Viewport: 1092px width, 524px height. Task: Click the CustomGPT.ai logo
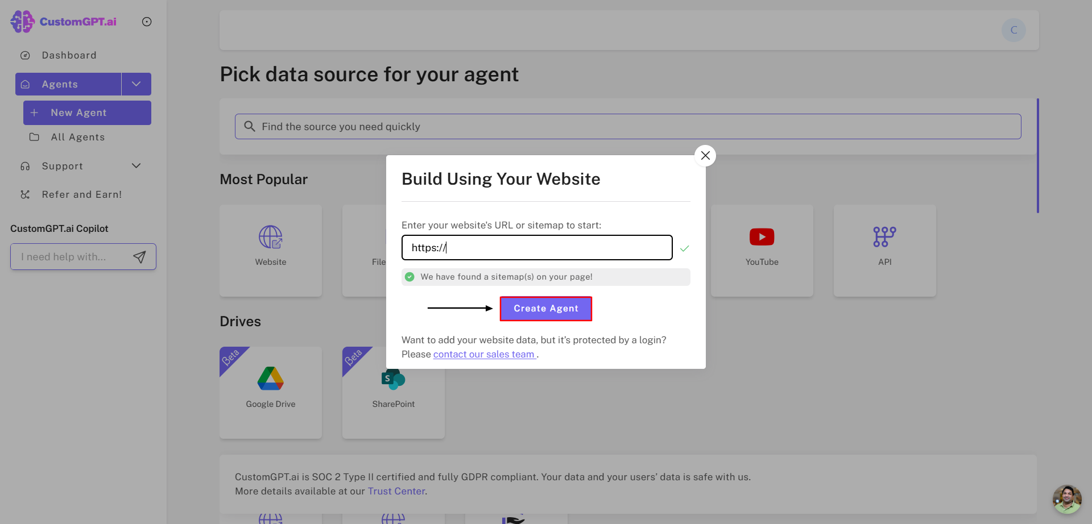[x=63, y=22]
